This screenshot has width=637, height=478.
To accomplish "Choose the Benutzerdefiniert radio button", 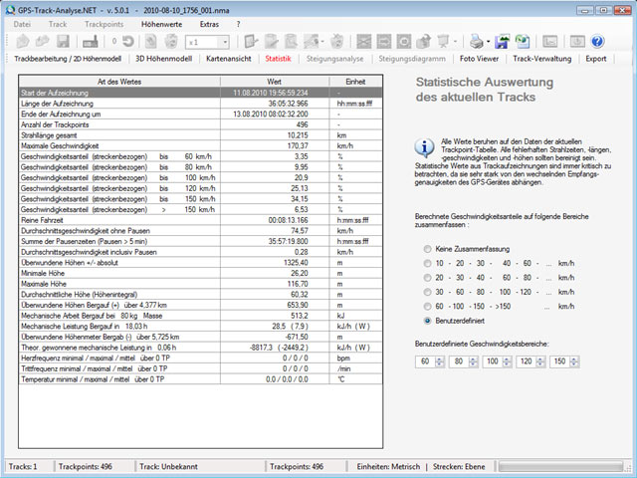I will (x=427, y=321).
